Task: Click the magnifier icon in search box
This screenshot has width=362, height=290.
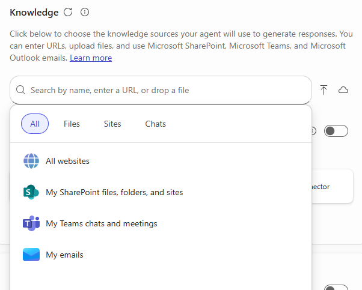Action: coord(21,90)
